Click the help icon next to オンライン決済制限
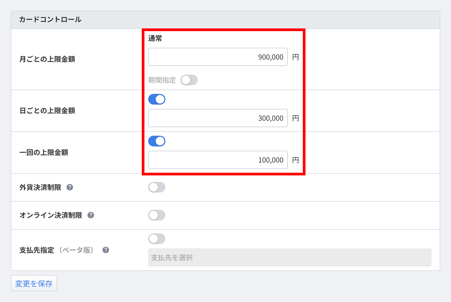 point(91,215)
